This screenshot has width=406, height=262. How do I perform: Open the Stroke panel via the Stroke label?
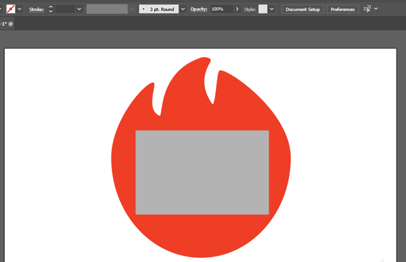37,9
